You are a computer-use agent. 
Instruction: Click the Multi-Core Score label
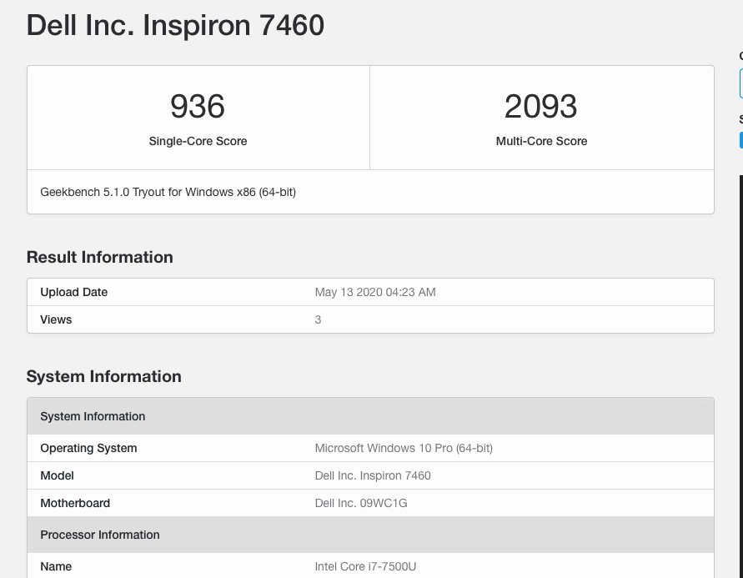point(541,141)
